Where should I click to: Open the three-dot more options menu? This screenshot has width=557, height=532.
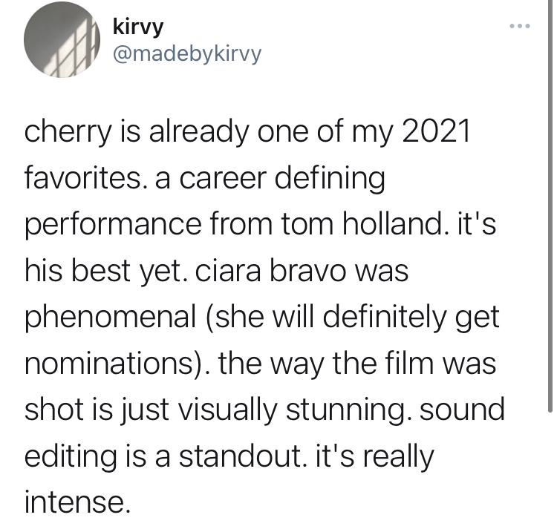coord(520,25)
